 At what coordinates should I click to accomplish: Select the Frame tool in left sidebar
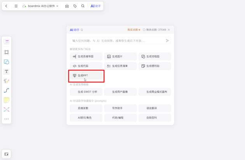[7, 52]
